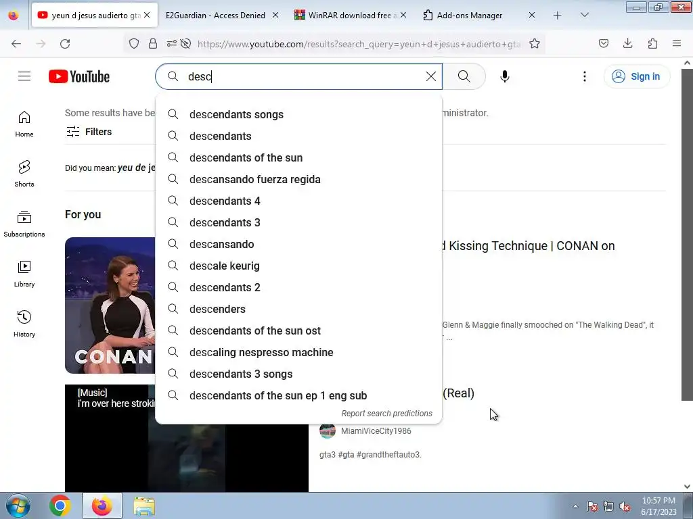Reload the current page
This screenshot has width=693, height=519.
click(x=65, y=43)
